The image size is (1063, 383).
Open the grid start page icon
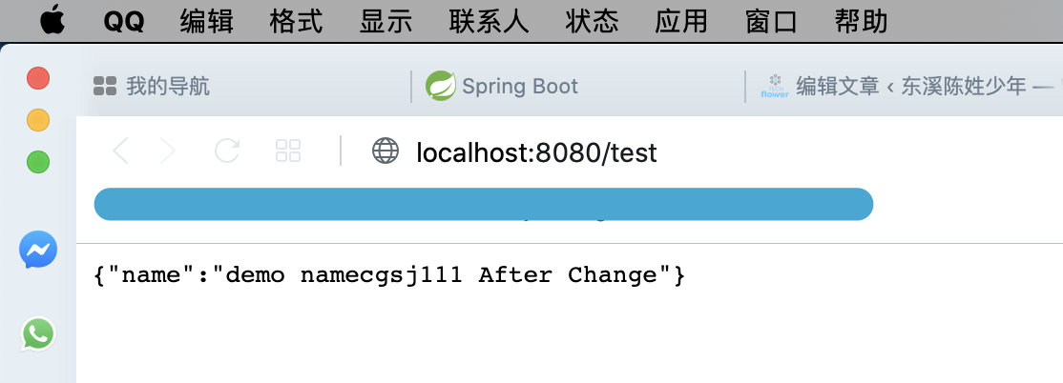(x=288, y=151)
